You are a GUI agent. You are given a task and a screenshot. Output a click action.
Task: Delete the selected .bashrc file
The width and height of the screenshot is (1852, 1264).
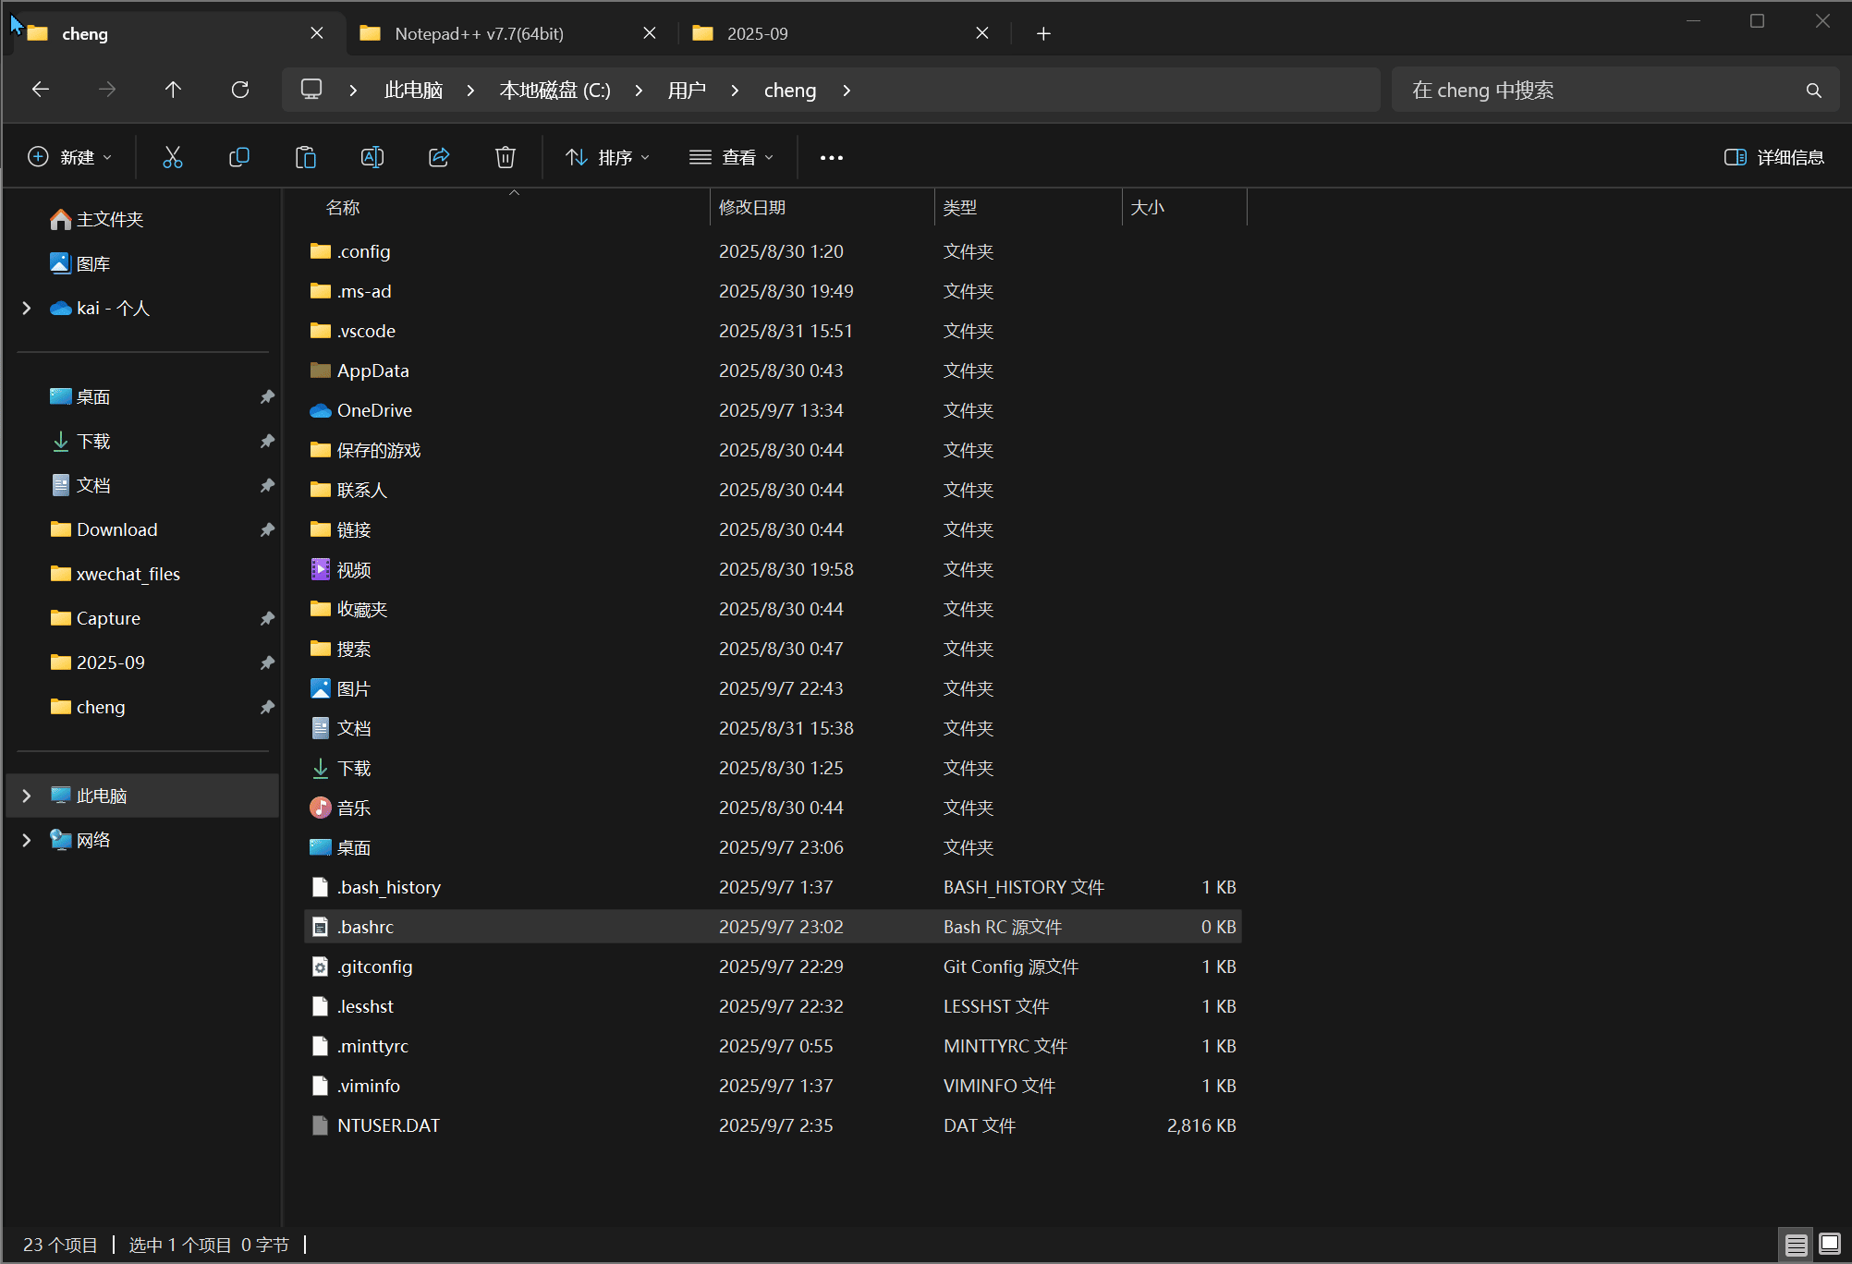505,156
